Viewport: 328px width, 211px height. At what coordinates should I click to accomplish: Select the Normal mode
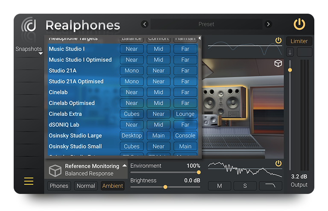point(86,186)
